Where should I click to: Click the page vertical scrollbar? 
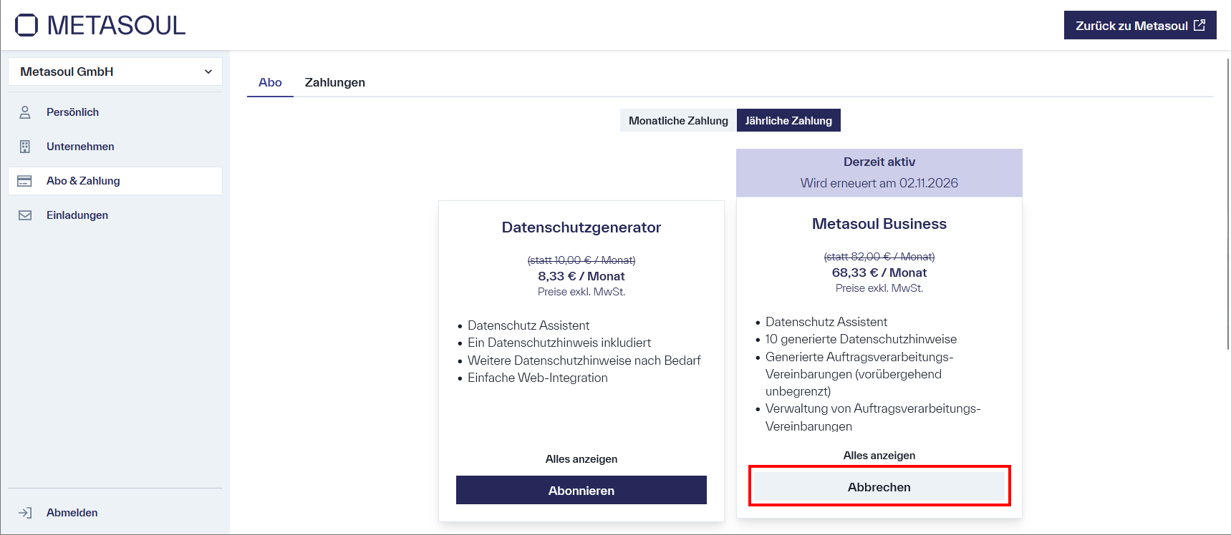tap(1228, 204)
